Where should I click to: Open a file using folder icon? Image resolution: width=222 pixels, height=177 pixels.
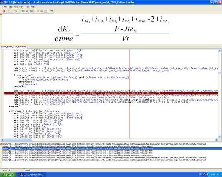15,11
